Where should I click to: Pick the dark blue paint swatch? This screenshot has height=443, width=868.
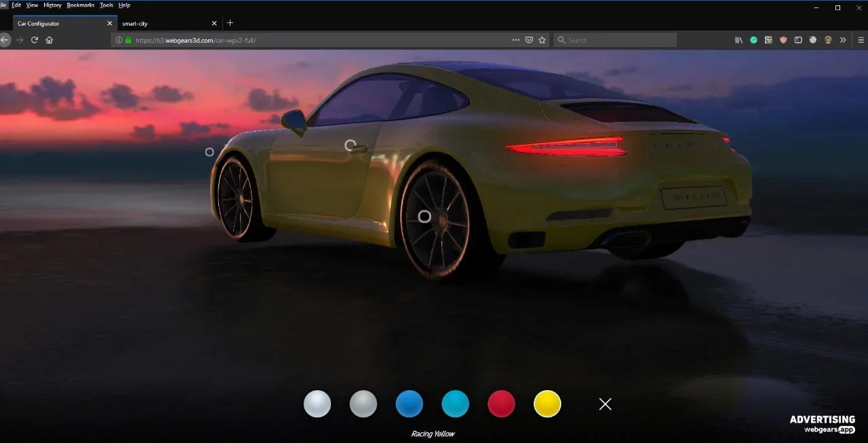[x=409, y=404]
